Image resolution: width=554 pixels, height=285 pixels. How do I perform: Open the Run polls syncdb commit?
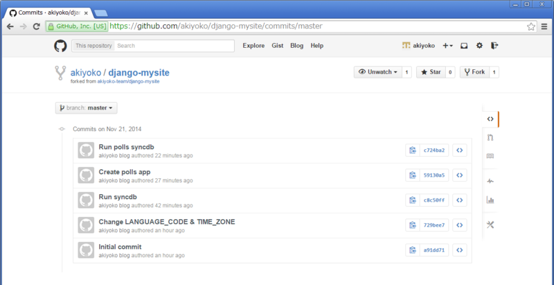pyautogui.click(x=126, y=147)
